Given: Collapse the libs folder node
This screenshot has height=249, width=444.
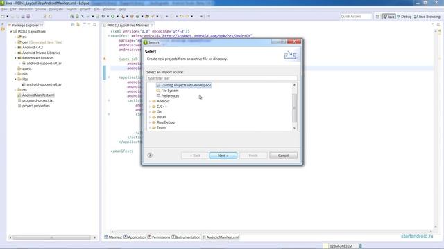Looking at the screenshot, I should pyautogui.click(x=15, y=80).
